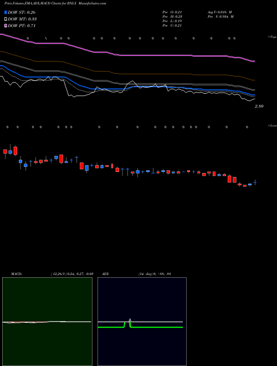
Task: Click the 'Pre L: 0.19' value
Action: [172, 21]
